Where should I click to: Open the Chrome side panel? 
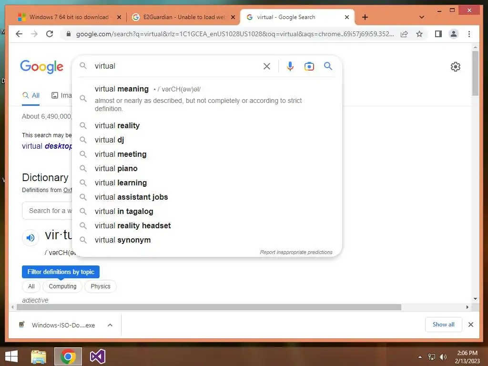point(438,34)
